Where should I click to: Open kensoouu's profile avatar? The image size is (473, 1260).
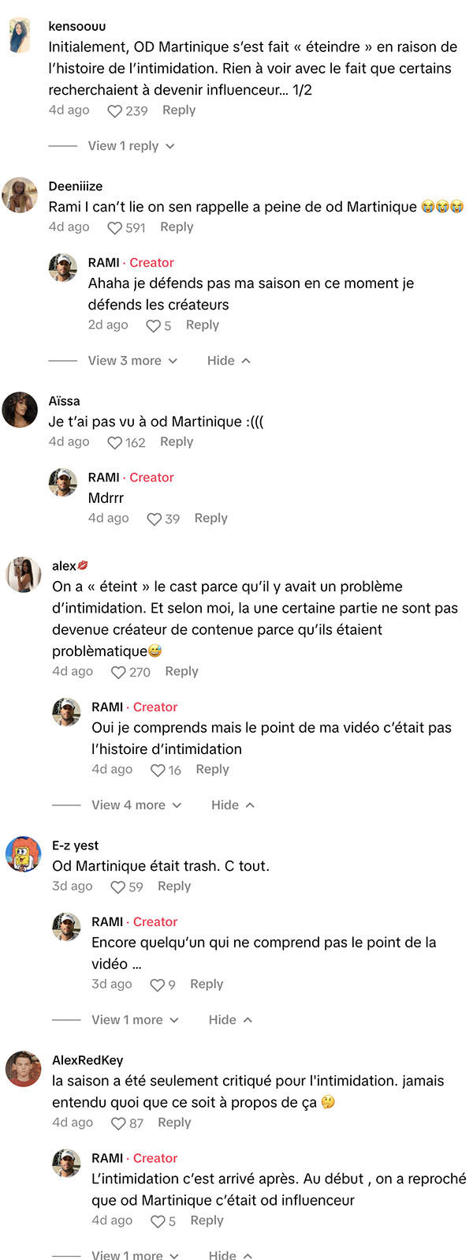click(x=20, y=36)
